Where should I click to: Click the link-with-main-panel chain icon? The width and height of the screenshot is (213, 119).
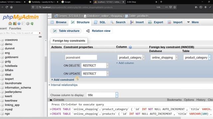[x=40, y=37]
